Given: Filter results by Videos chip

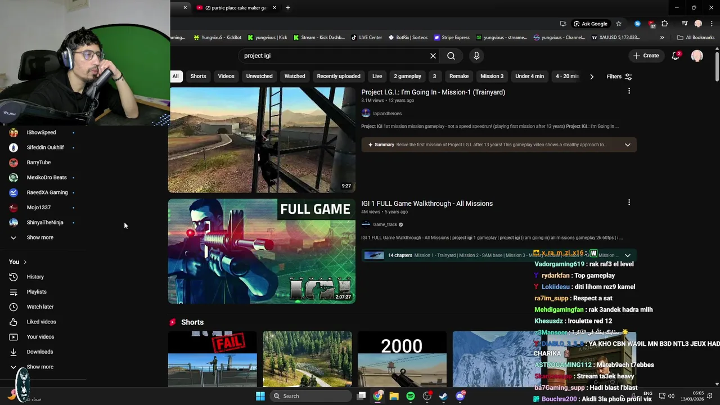Looking at the screenshot, I should click(x=226, y=76).
